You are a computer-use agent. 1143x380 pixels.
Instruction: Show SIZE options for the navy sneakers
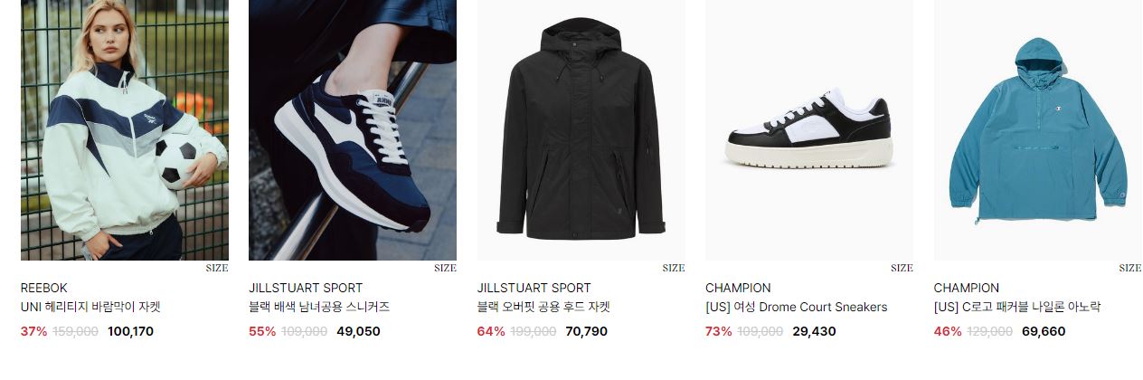click(445, 268)
